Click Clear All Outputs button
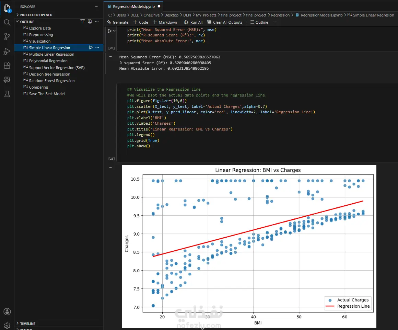The image size is (398, 330). [x=225, y=22]
